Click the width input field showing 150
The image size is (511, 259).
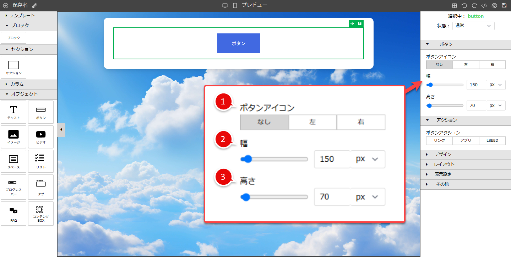(476, 85)
